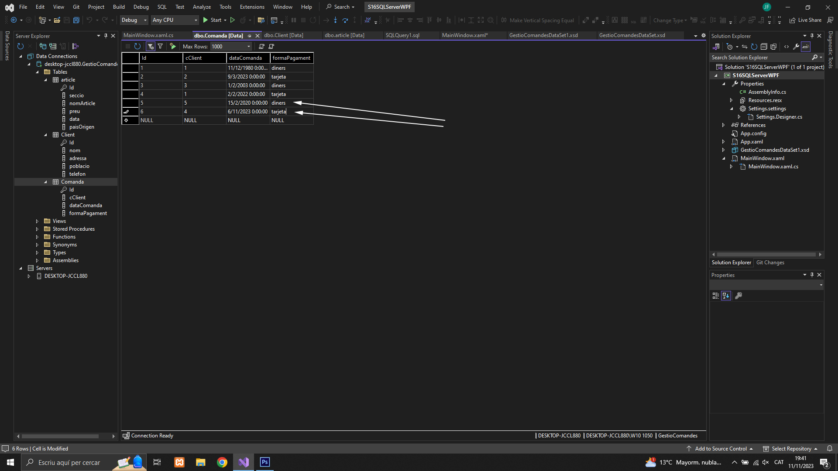Open the Build menu
This screenshot has width=838, height=471.
pyautogui.click(x=119, y=7)
